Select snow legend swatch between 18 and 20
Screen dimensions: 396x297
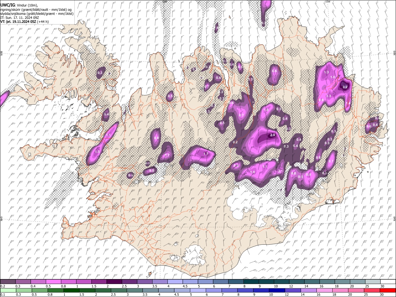click(342, 282)
